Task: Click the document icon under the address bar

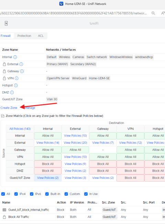Action: pos(6,23)
